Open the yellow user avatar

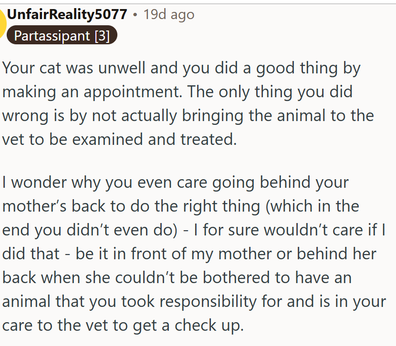[2, 24]
